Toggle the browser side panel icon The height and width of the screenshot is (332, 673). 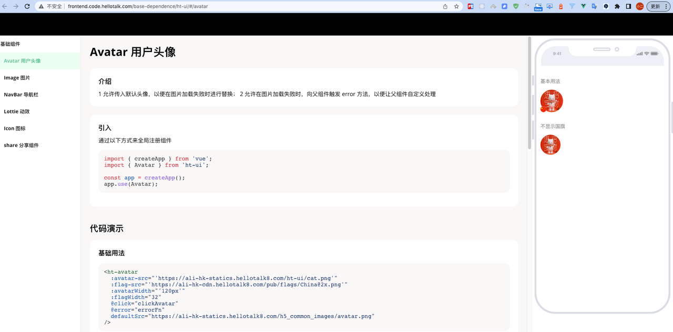coord(628,6)
